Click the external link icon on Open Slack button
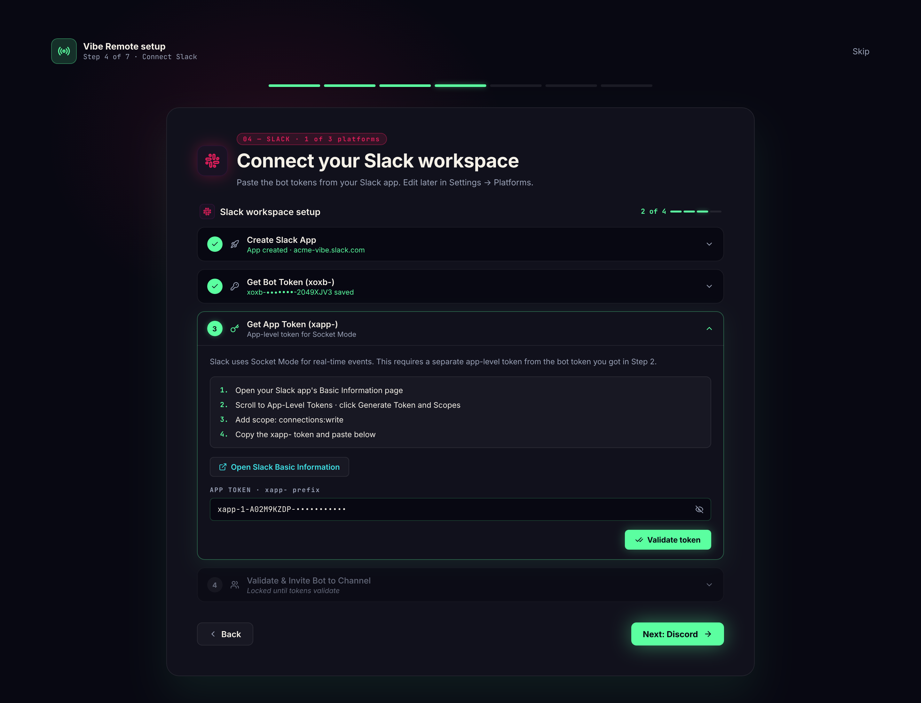 (223, 467)
